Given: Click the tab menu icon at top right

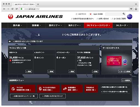Looking at the screenshot, I should pyautogui.click(x=136, y=4).
